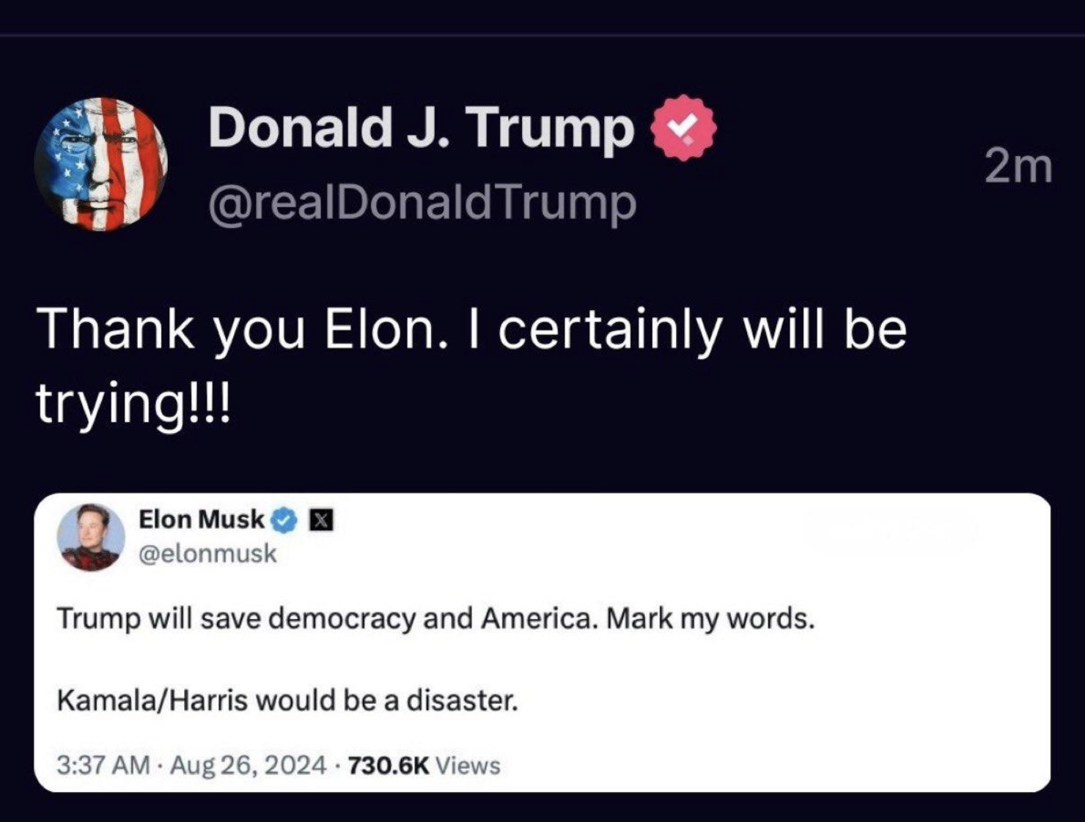1085x822 pixels.
Task: Open the Donald J. Trump display name
Action: 421,127
